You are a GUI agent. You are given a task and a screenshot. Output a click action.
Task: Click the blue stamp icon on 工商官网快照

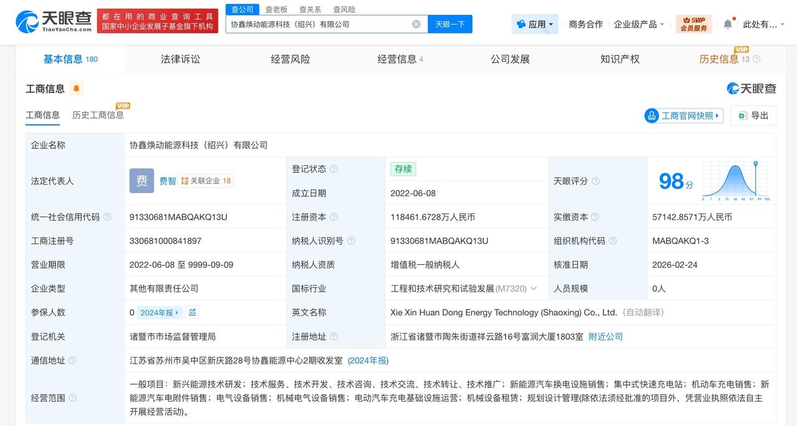(651, 115)
